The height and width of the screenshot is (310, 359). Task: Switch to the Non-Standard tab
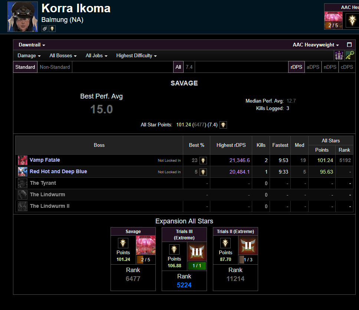55,67
